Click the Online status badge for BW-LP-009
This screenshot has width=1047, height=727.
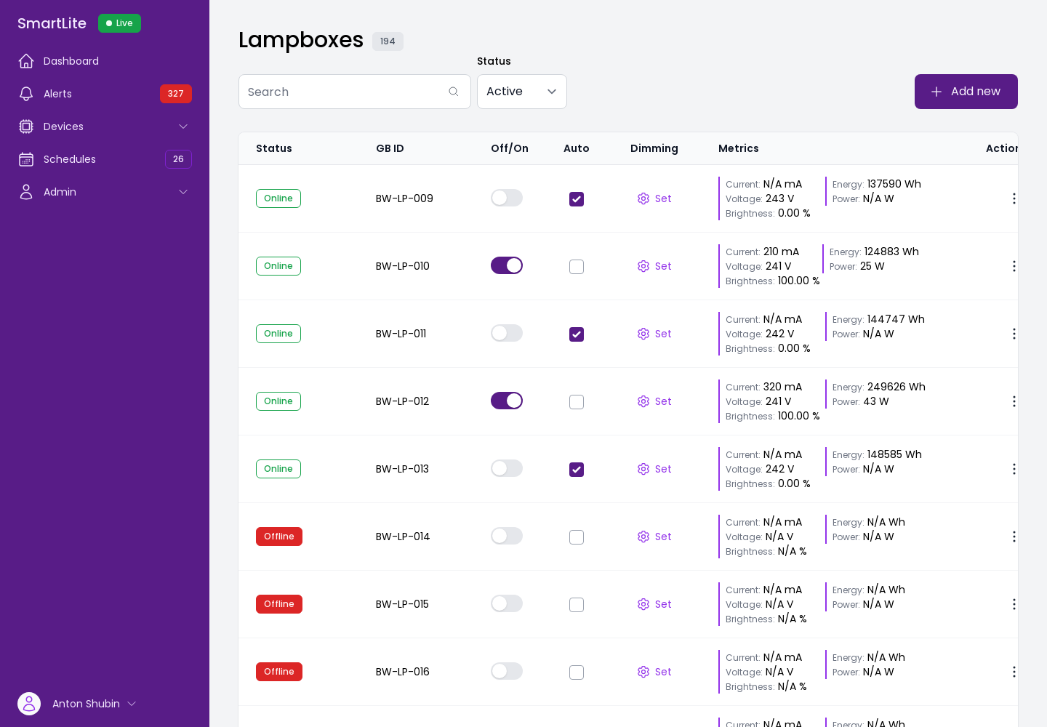[278, 198]
